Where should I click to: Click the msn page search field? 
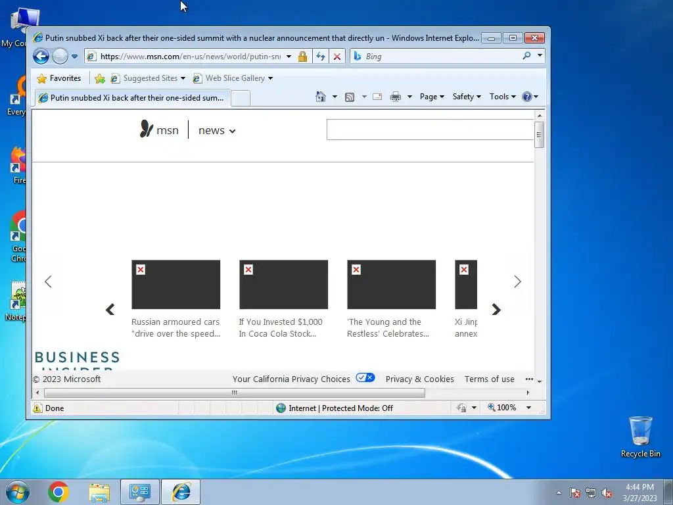coord(430,130)
